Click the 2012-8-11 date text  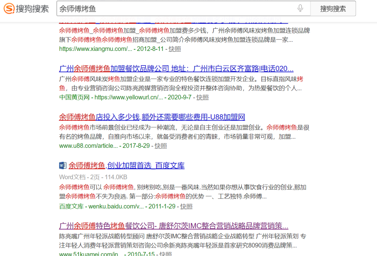coord(150,49)
